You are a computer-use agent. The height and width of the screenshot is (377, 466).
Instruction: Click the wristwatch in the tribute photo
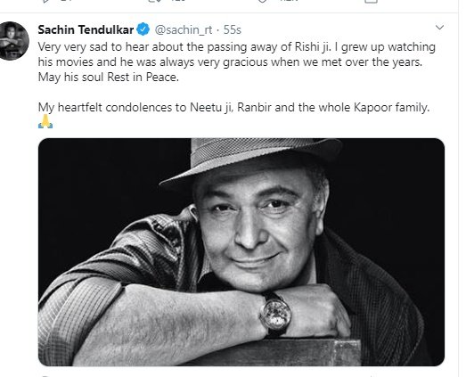coord(275,315)
